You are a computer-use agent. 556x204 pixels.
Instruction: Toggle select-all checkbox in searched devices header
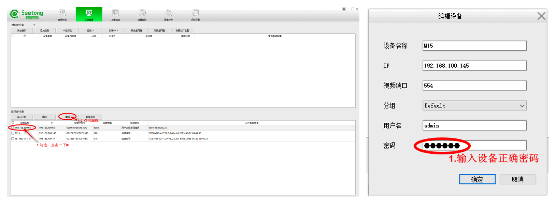13,36
